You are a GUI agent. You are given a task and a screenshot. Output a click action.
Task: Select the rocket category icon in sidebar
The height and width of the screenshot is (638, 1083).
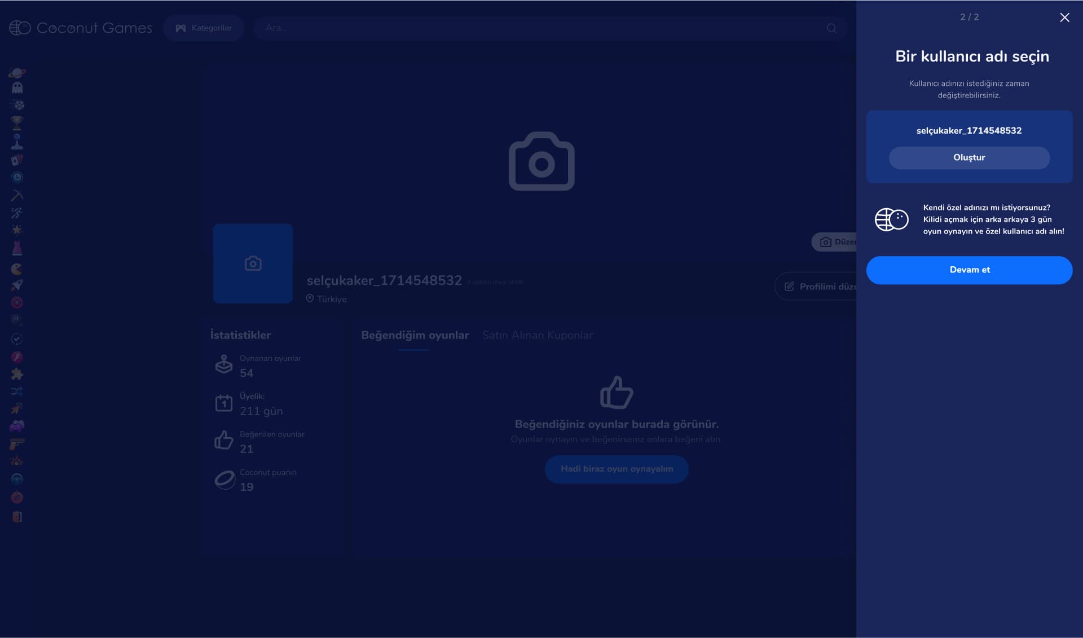point(17,285)
